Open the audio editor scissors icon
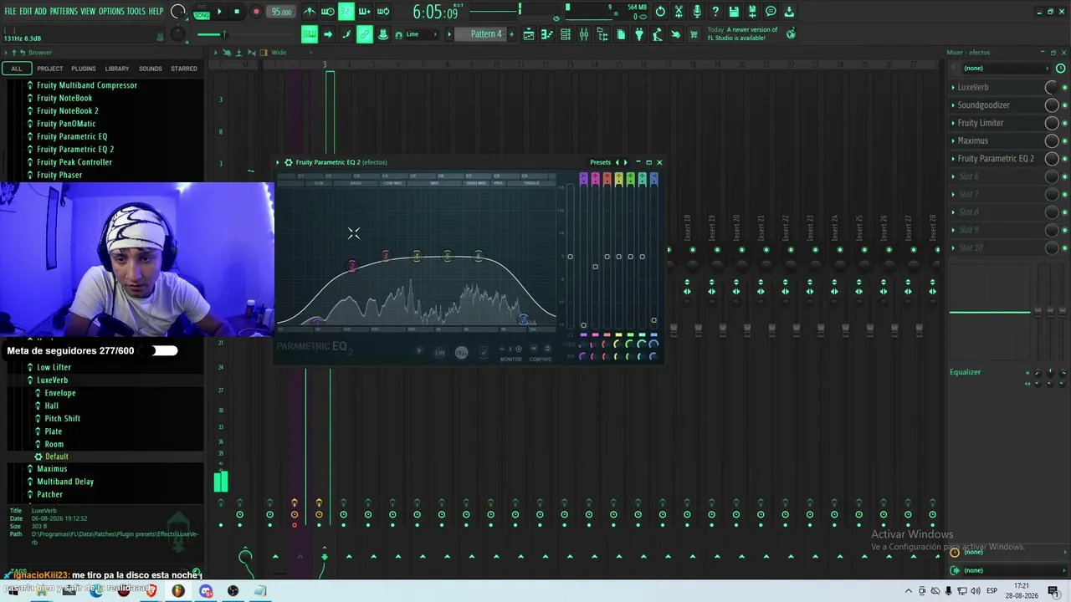 pyautogui.click(x=679, y=12)
